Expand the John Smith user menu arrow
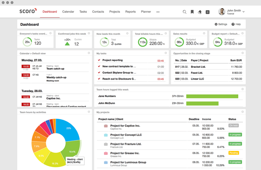 point(243,12)
